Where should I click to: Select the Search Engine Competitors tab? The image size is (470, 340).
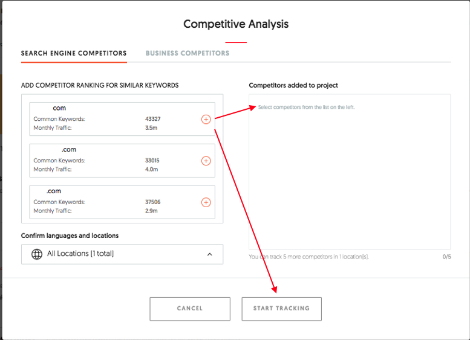point(74,53)
